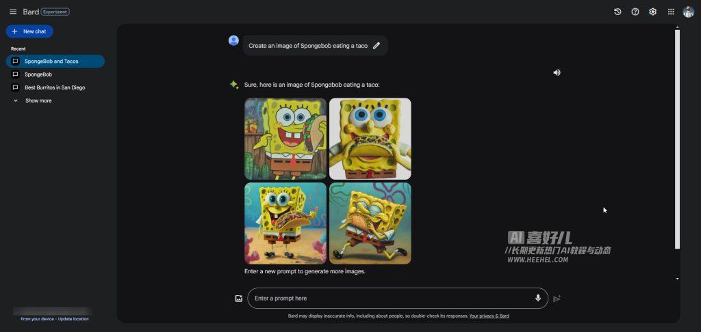Open the SpongeBob recent chat
This screenshot has height=332, width=701.
[x=38, y=74]
